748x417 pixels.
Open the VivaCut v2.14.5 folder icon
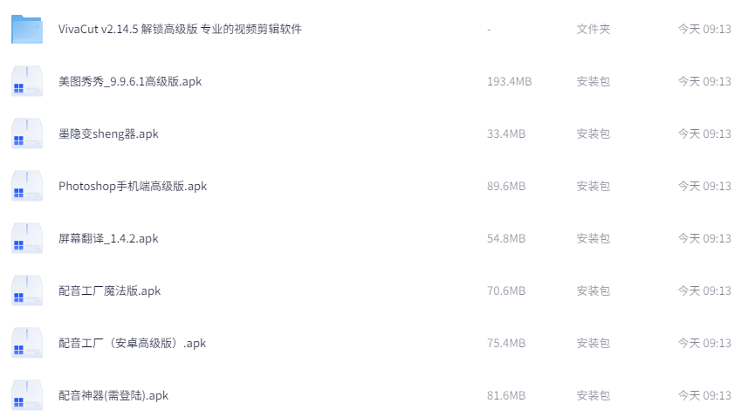tap(27, 29)
